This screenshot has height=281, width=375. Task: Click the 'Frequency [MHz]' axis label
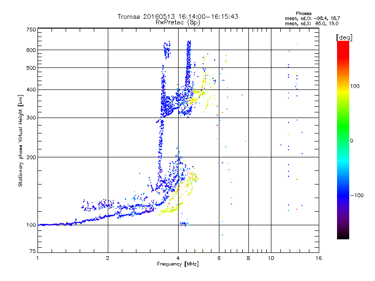pyautogui.click(x=178, y=264)
